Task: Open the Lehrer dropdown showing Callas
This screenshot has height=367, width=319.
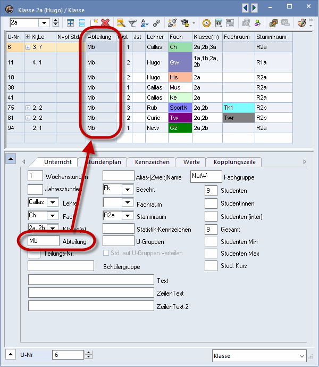Action: tap(53, 202)
